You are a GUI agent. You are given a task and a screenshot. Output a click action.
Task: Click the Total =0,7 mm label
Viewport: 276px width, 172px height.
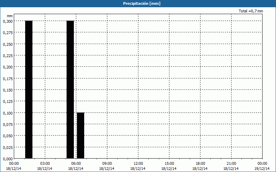tap(251, 11)
